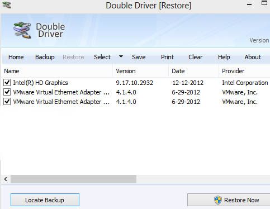
Task: Click the horizontal scrollbar thumb
Action: pyautogui.click(x=73, y=179)
